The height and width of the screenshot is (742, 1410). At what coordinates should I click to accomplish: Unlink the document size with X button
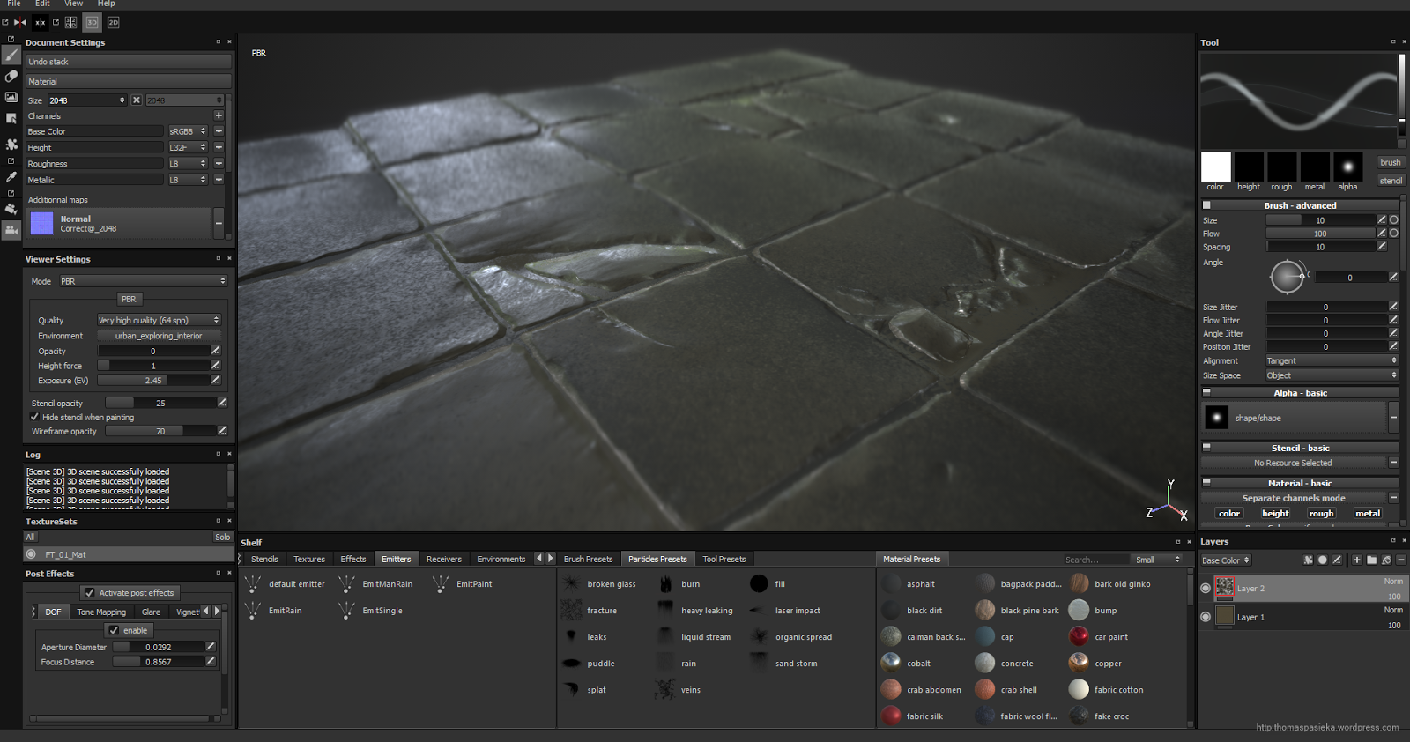[x=137, y=100]
